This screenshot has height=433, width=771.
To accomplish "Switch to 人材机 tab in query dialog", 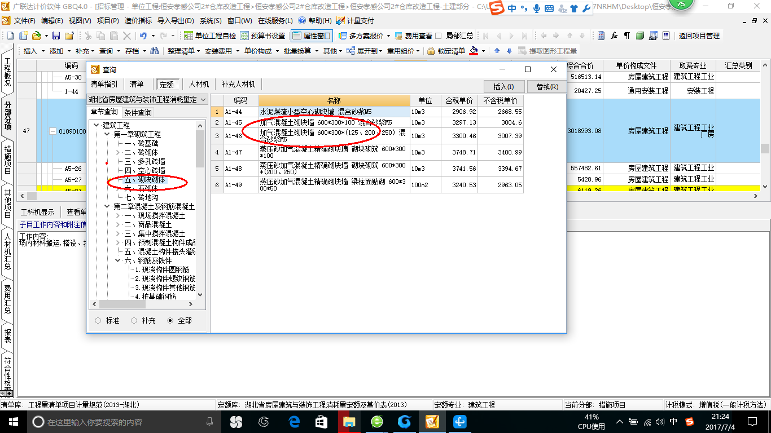I will pyautogui.click(x=199, y=84).
